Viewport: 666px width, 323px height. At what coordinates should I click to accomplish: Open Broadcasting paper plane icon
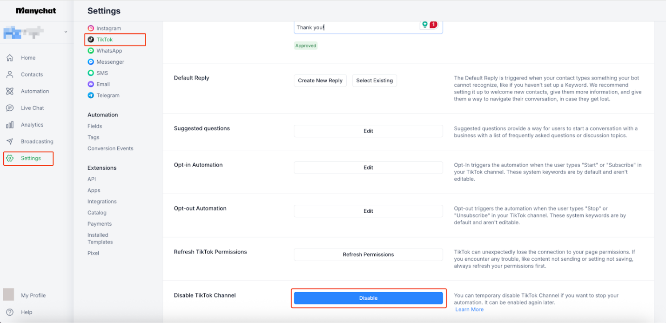point(9,141)
